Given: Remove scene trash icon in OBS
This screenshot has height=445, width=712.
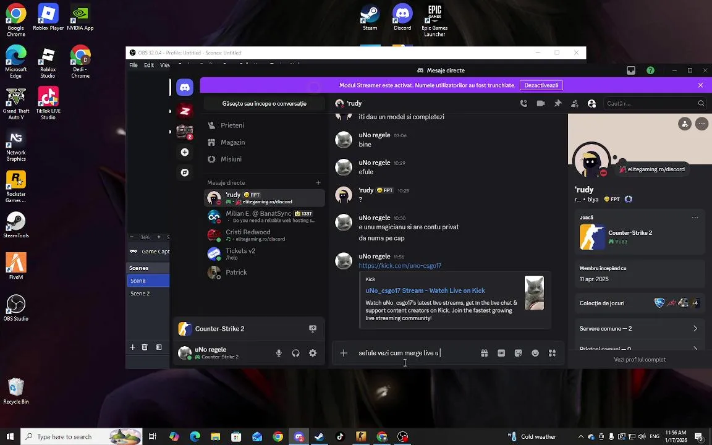Looking at the screenshot, I should [x=145, y=347].
